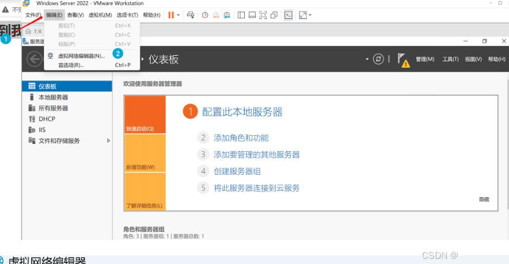The image size is (509, 264).
Task: Open Server Manager 工具(T) menu
Action: click(x=450, y=59)
